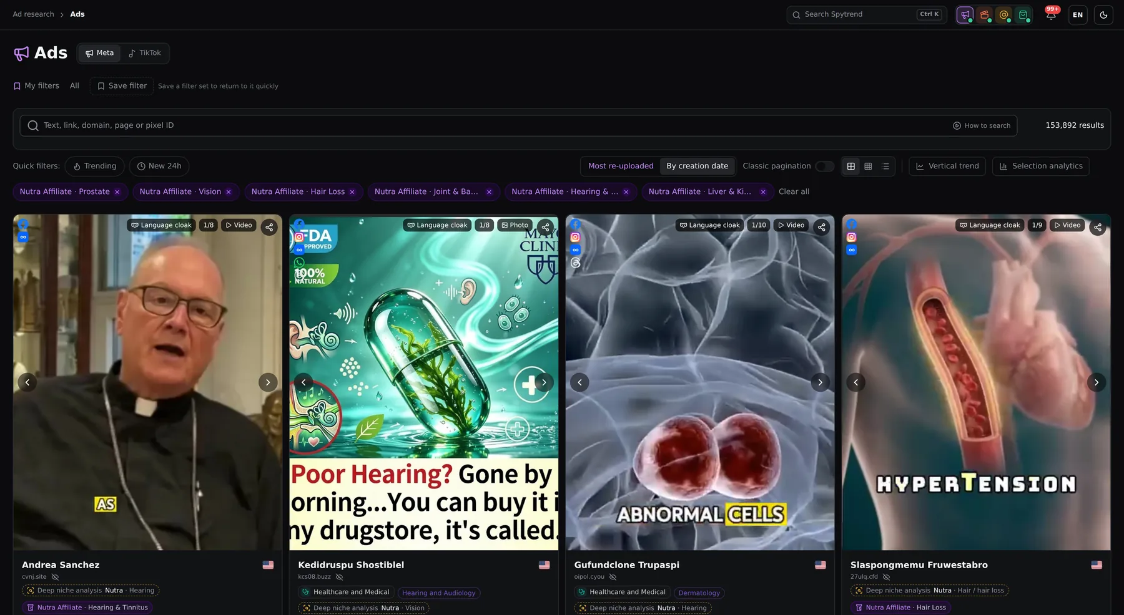Show previous creative on Gufundclone Trupaspi ad
Image resolution: width=1124 pixels, height=615 pixels.
tap(579, 382)
